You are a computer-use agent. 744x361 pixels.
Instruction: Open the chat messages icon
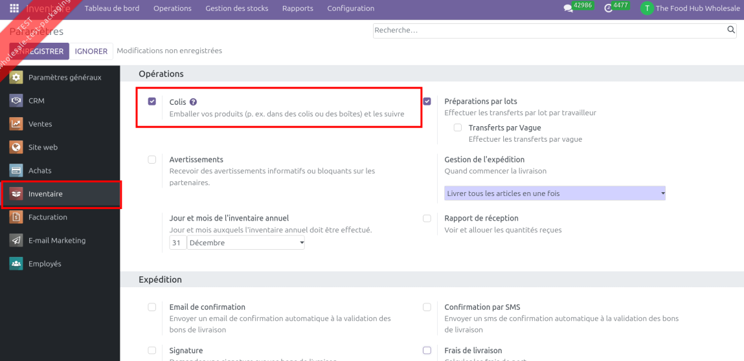(568, 8)
